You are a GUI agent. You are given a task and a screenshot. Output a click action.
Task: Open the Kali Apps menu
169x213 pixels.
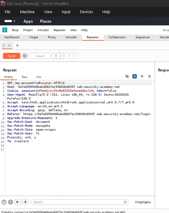coord(28,21)
